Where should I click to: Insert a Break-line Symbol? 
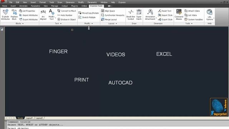tap(131, 14)
